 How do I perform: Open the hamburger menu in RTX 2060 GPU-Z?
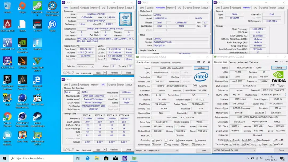click(x=286, y=62)
